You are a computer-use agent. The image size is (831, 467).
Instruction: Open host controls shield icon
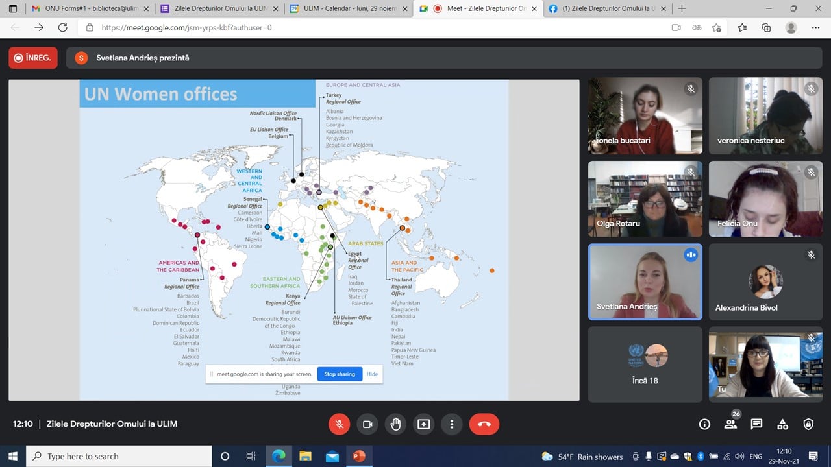(808, 424)
